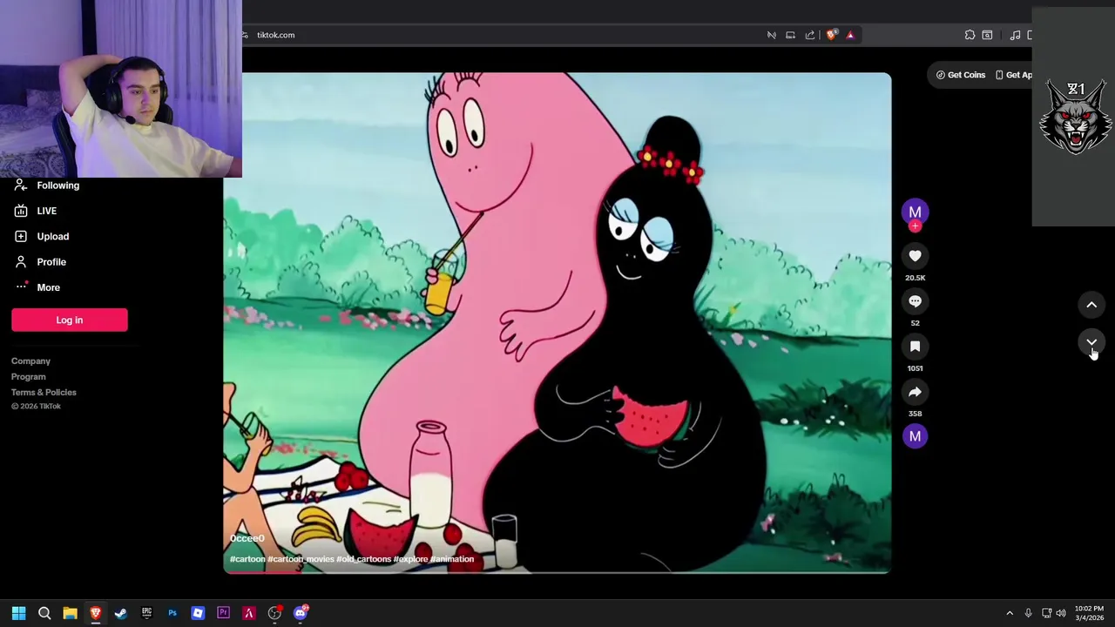Open the #explore hashtag link
Image resolution: width=1115 pixels, height=627 pixels.
pyautogui.click(x=410, y=559)
